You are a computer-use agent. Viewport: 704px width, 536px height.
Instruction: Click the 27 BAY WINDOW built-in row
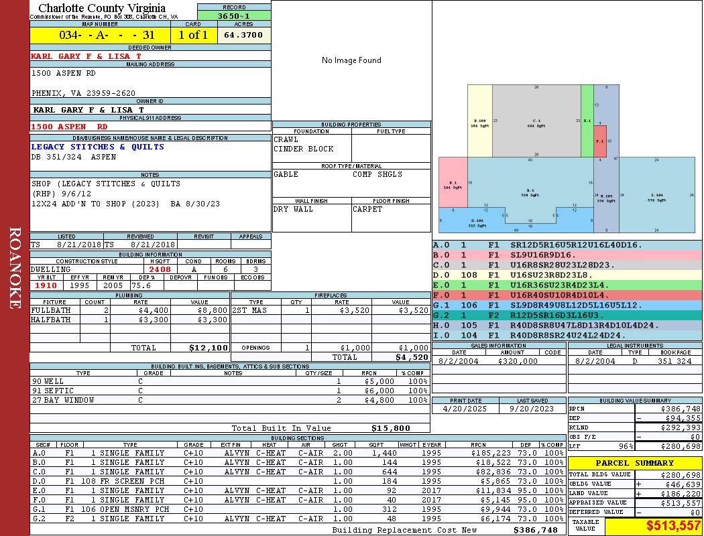229,399
